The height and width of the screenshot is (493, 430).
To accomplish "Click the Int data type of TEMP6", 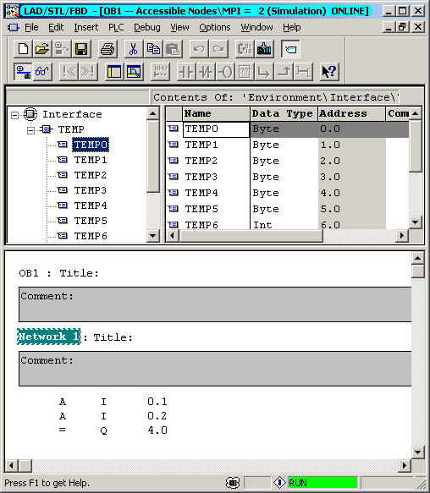I will coord(284,225).
